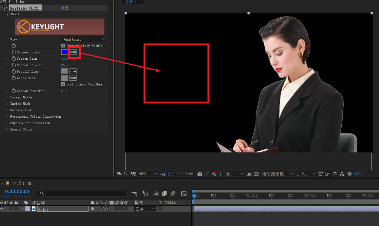Collapse the Keylight (1.2) effect
The image size is (379, 226).
pos(1,8)
